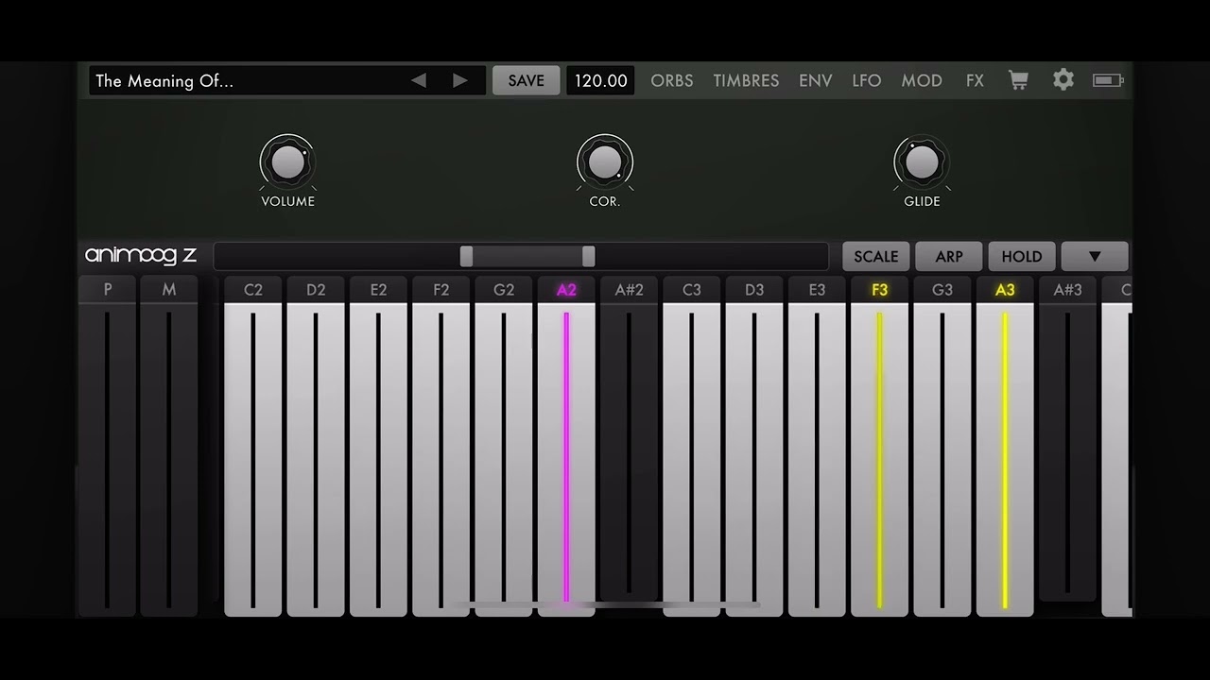Open the preset name 'The Meaning Of...'
1210x680 pixels.
(164, 80)
